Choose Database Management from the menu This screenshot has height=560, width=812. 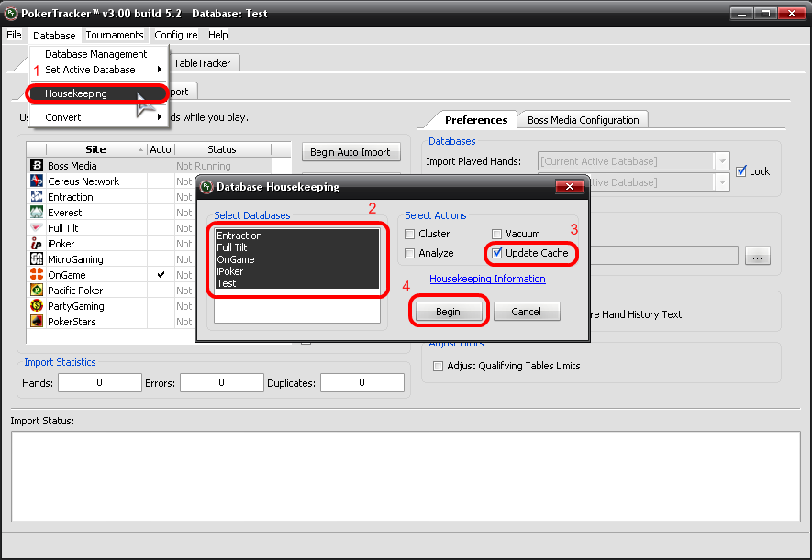pos(95,54)
